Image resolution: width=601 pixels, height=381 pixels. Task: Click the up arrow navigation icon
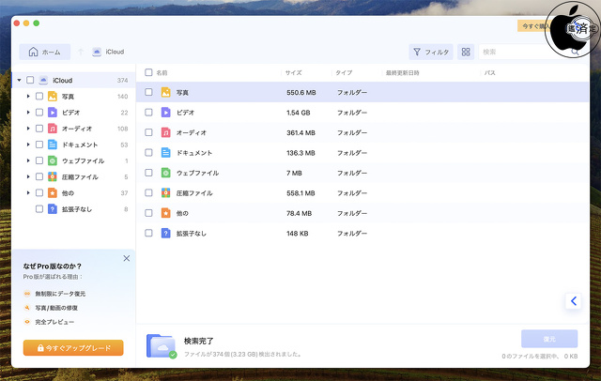coord(81,52)
